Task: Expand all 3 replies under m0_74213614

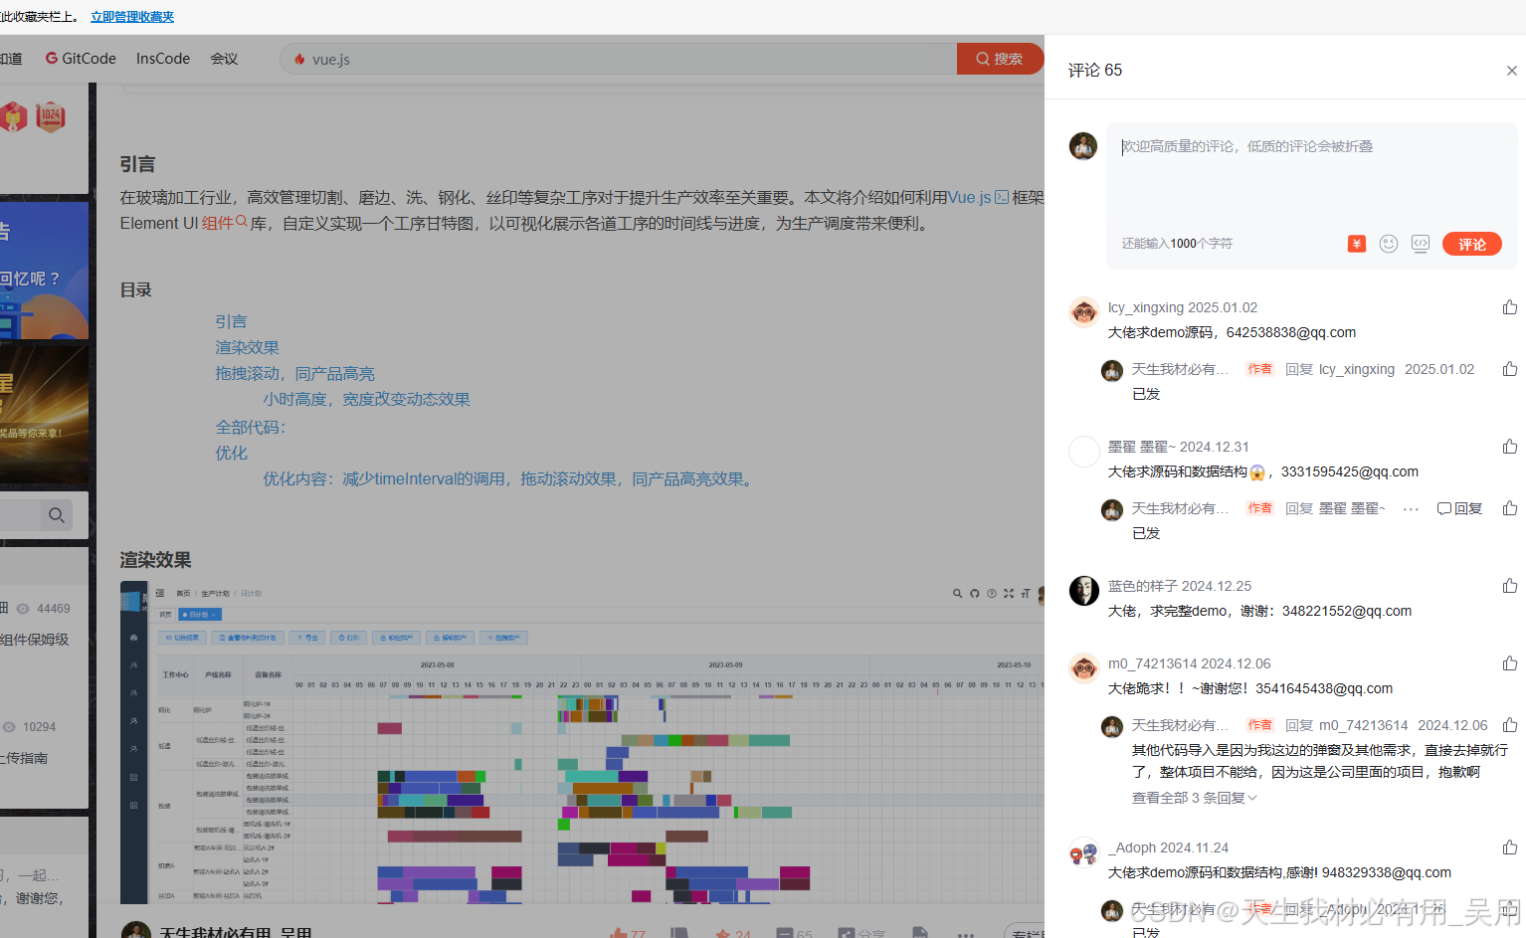Action: point(1195,798)
